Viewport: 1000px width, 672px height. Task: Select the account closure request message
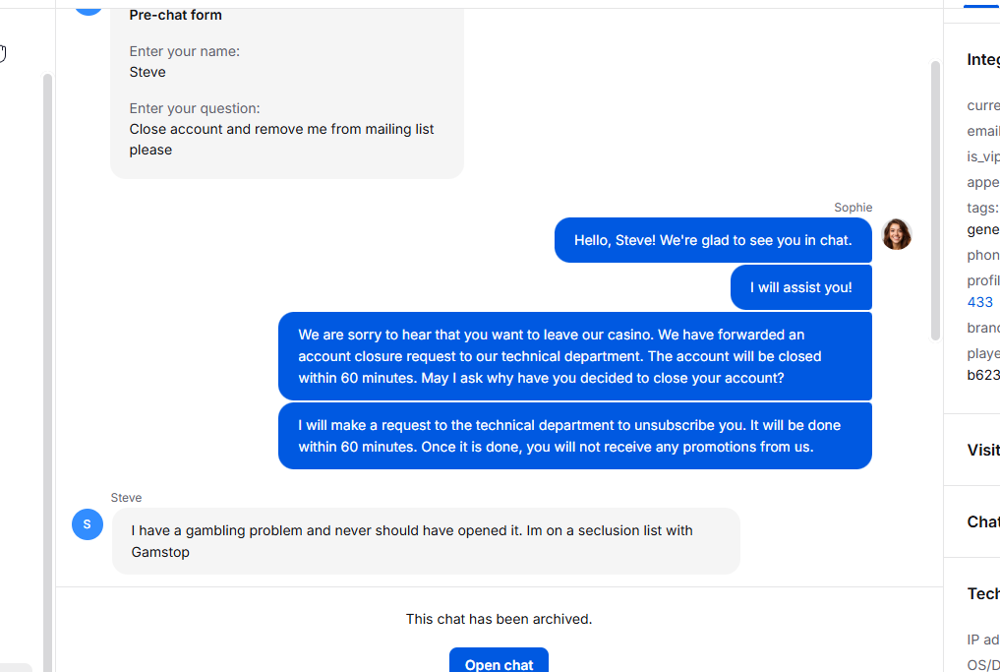click(x=574, y=356)
